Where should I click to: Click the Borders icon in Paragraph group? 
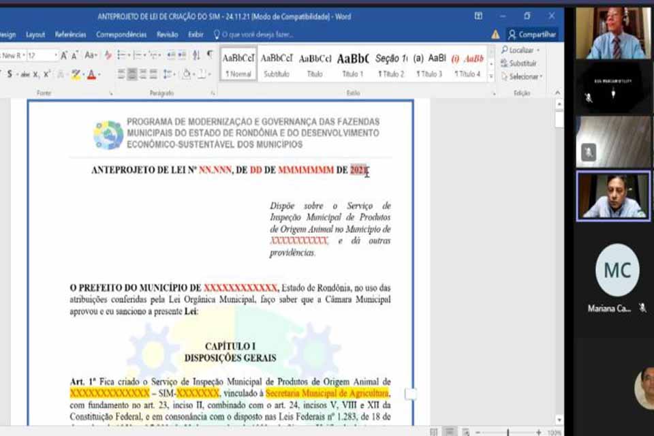[200, 74]
